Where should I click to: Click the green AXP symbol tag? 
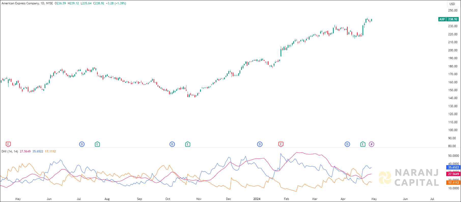442,19
